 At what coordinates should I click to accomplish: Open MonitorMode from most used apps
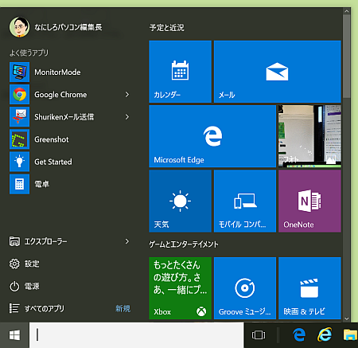[69, 72]
